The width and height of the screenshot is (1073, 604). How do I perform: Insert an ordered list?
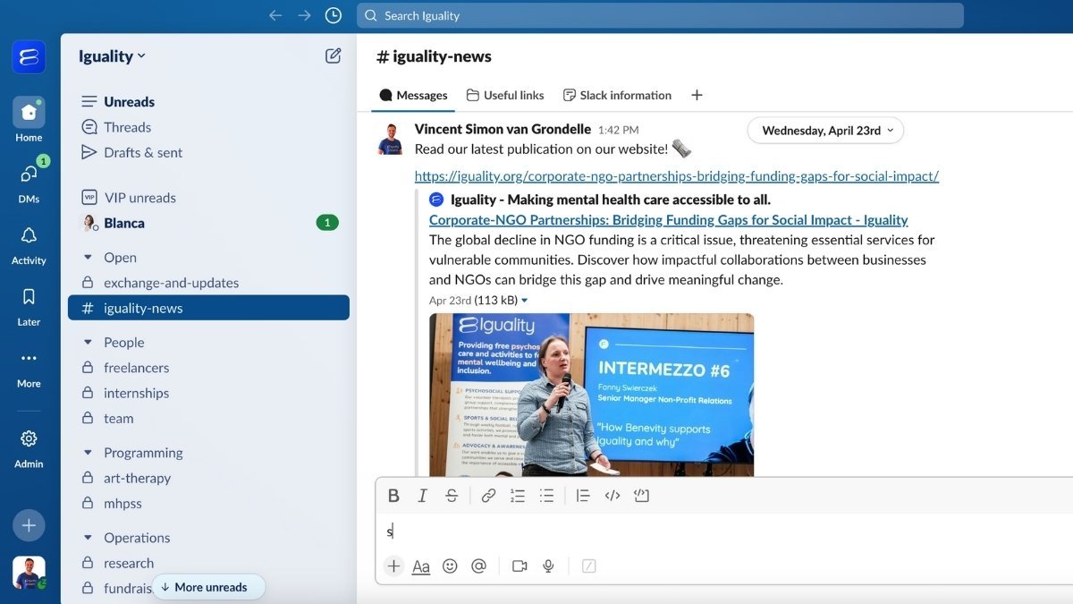(517, 496)
